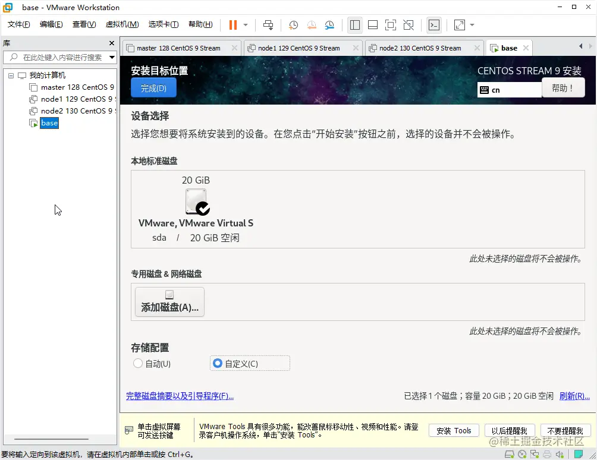This screenshot has width=597, height=460.
Task: Open the 文件(F) menu
Action: coord(18,24)
